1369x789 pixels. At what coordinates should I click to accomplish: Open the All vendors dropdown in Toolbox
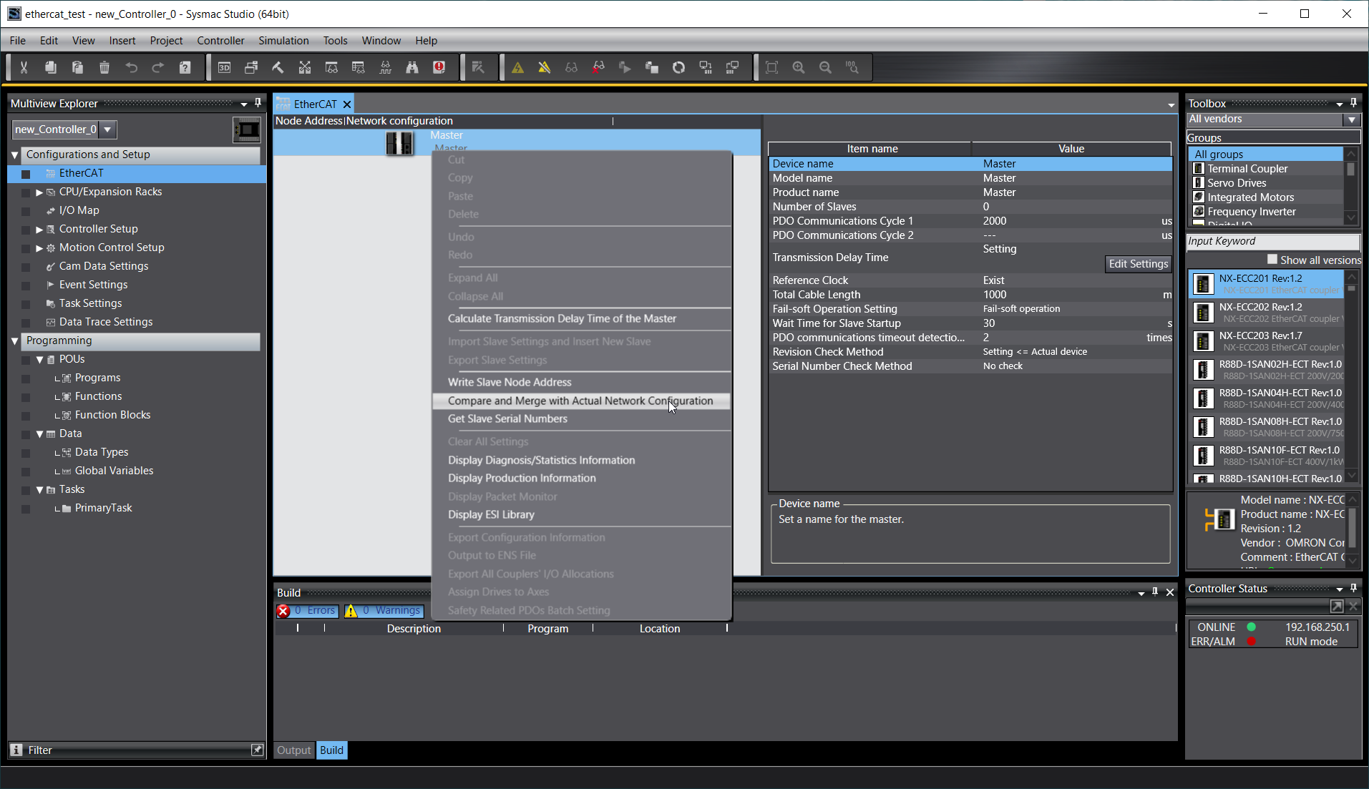coord(1351,119)
